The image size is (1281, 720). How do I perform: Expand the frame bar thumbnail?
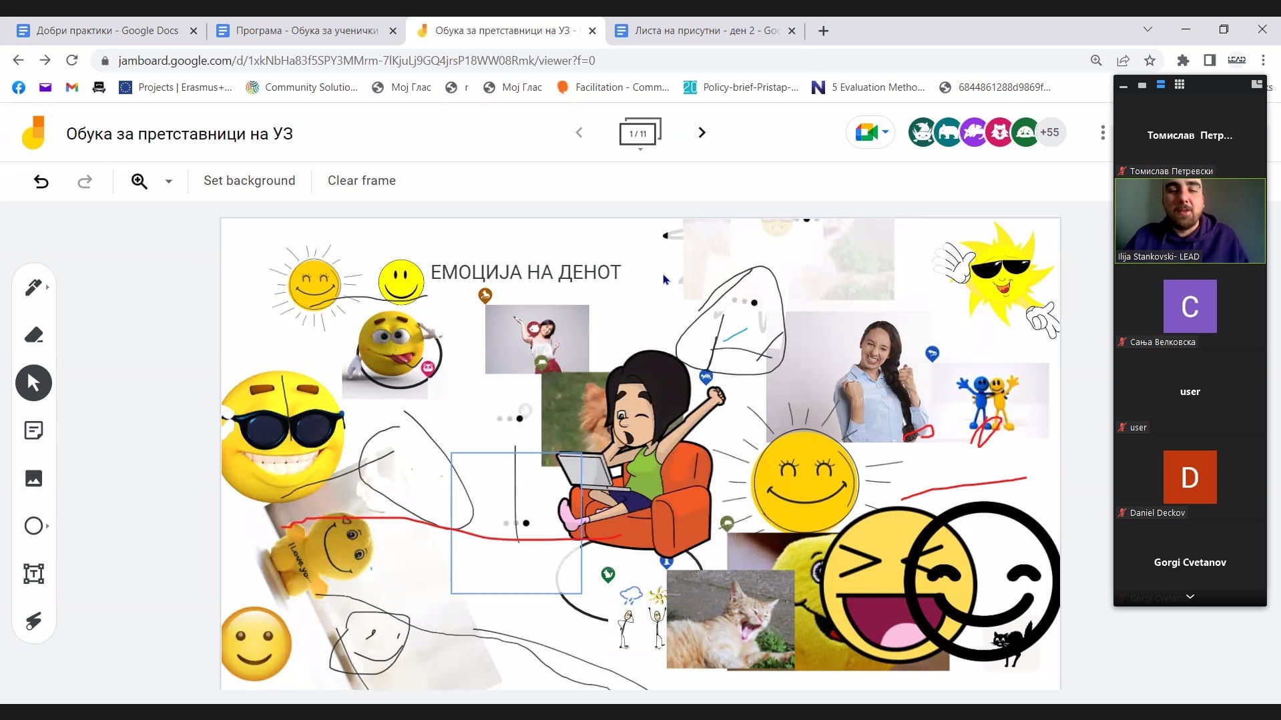coord(639,133)
